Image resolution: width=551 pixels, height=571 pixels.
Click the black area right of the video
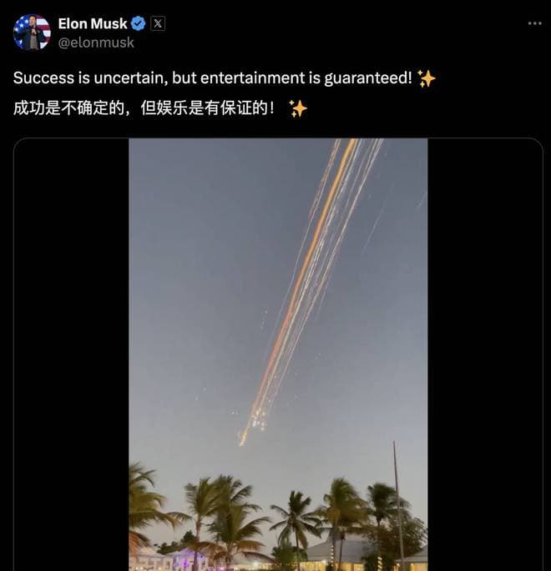point(485,354)
